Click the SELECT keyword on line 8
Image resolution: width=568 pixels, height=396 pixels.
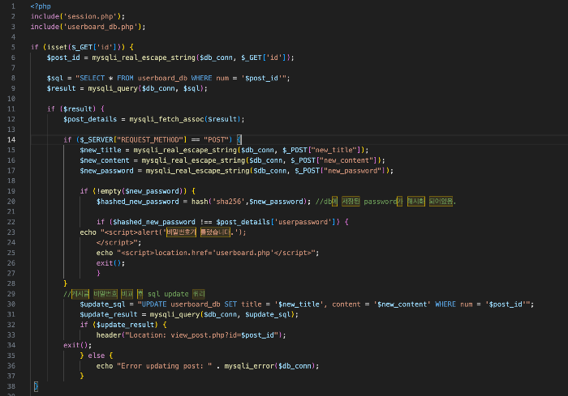[x=92, y=78]
